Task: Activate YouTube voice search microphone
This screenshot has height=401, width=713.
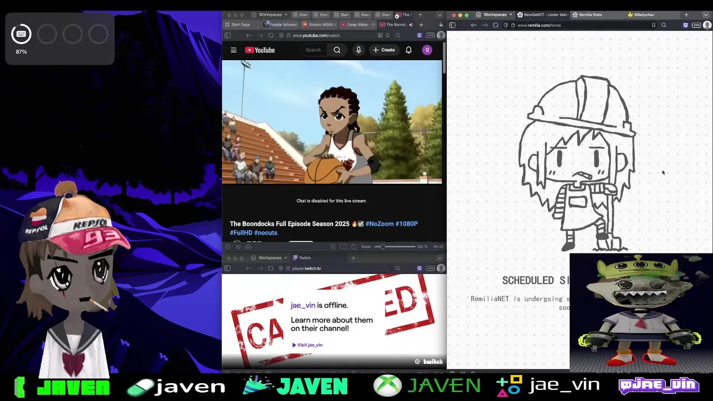Action: (359, 50)
